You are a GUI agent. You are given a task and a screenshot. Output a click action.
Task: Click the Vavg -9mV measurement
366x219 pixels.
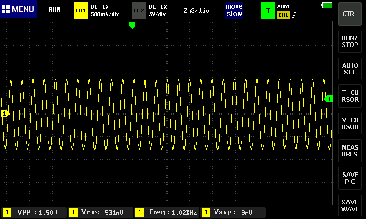[x=233, y=213]
